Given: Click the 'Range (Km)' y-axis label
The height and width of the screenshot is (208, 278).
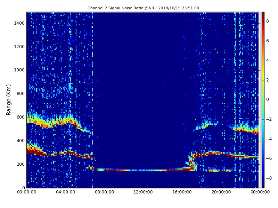Looking at the screenshot, I should [8, 100].
